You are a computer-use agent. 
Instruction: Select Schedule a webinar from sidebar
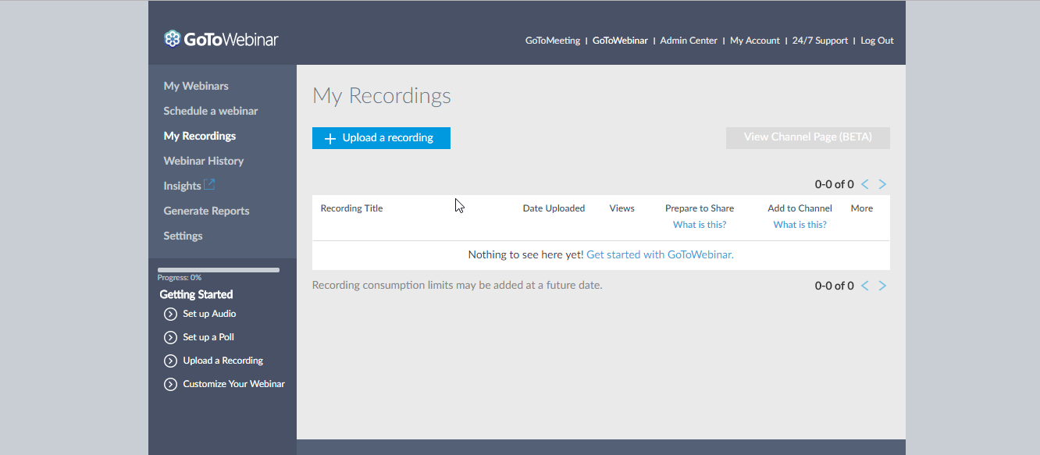210,111
